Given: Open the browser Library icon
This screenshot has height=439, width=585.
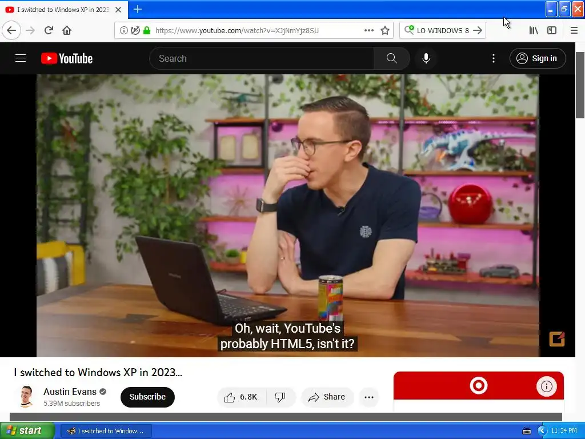Looking at the screenshot, I should 534,31.
